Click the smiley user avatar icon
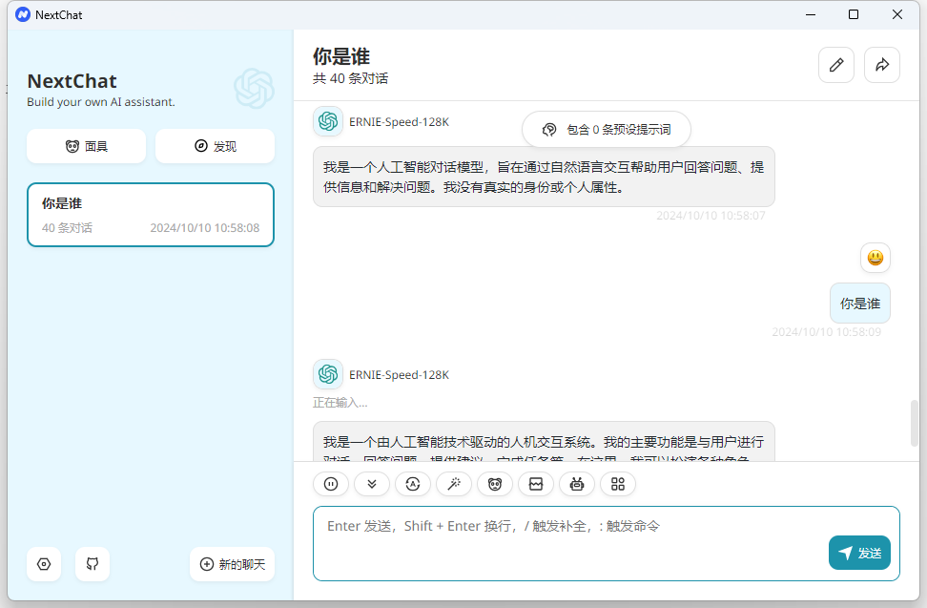Screen dimensions: 927x608 pos(875,258)
